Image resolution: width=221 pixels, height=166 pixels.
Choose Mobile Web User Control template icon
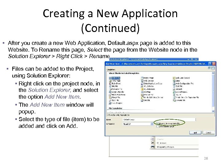(x=142, y=97)
